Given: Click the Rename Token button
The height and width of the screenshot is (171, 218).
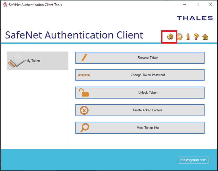Looking at the screenshot, I should click(140, 58).
